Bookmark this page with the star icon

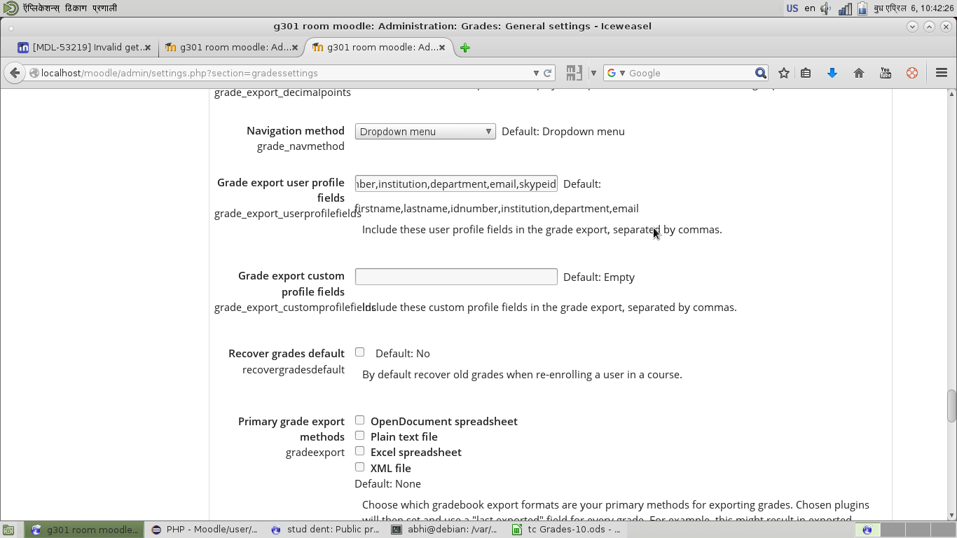coord(784,73)
